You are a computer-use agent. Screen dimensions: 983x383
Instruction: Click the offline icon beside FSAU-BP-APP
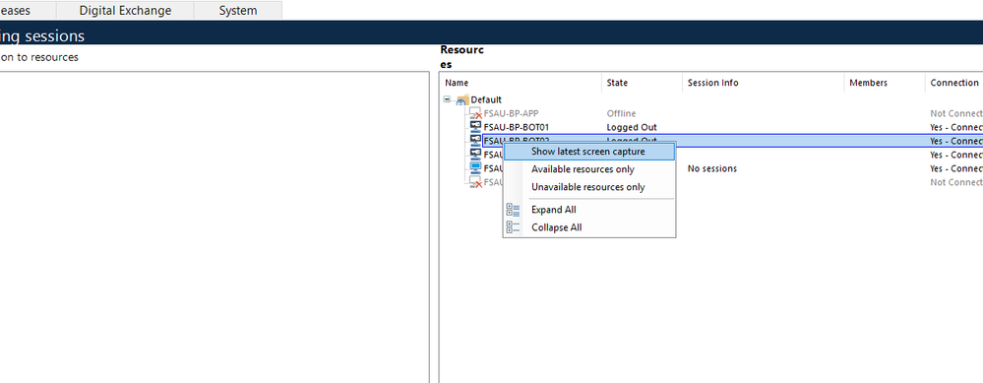tap(476, 114)
